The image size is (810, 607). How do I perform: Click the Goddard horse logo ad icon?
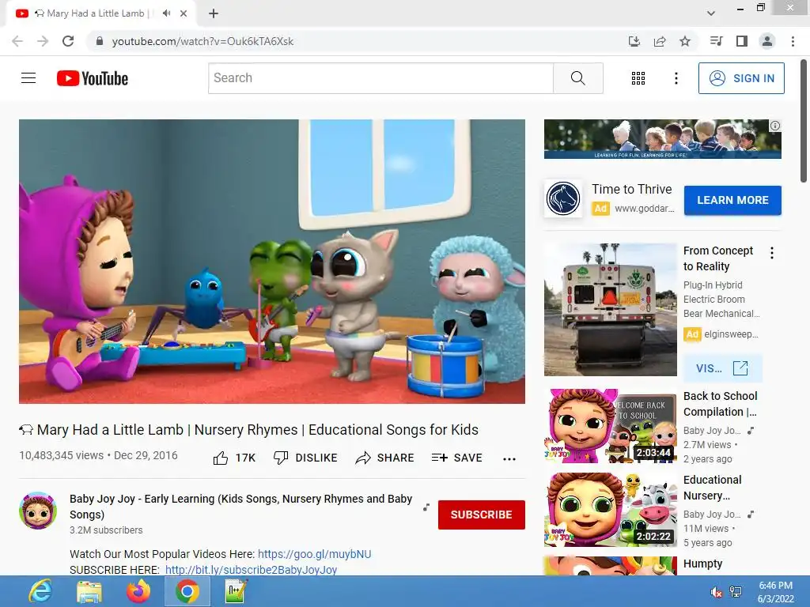[x=563, y=198]
